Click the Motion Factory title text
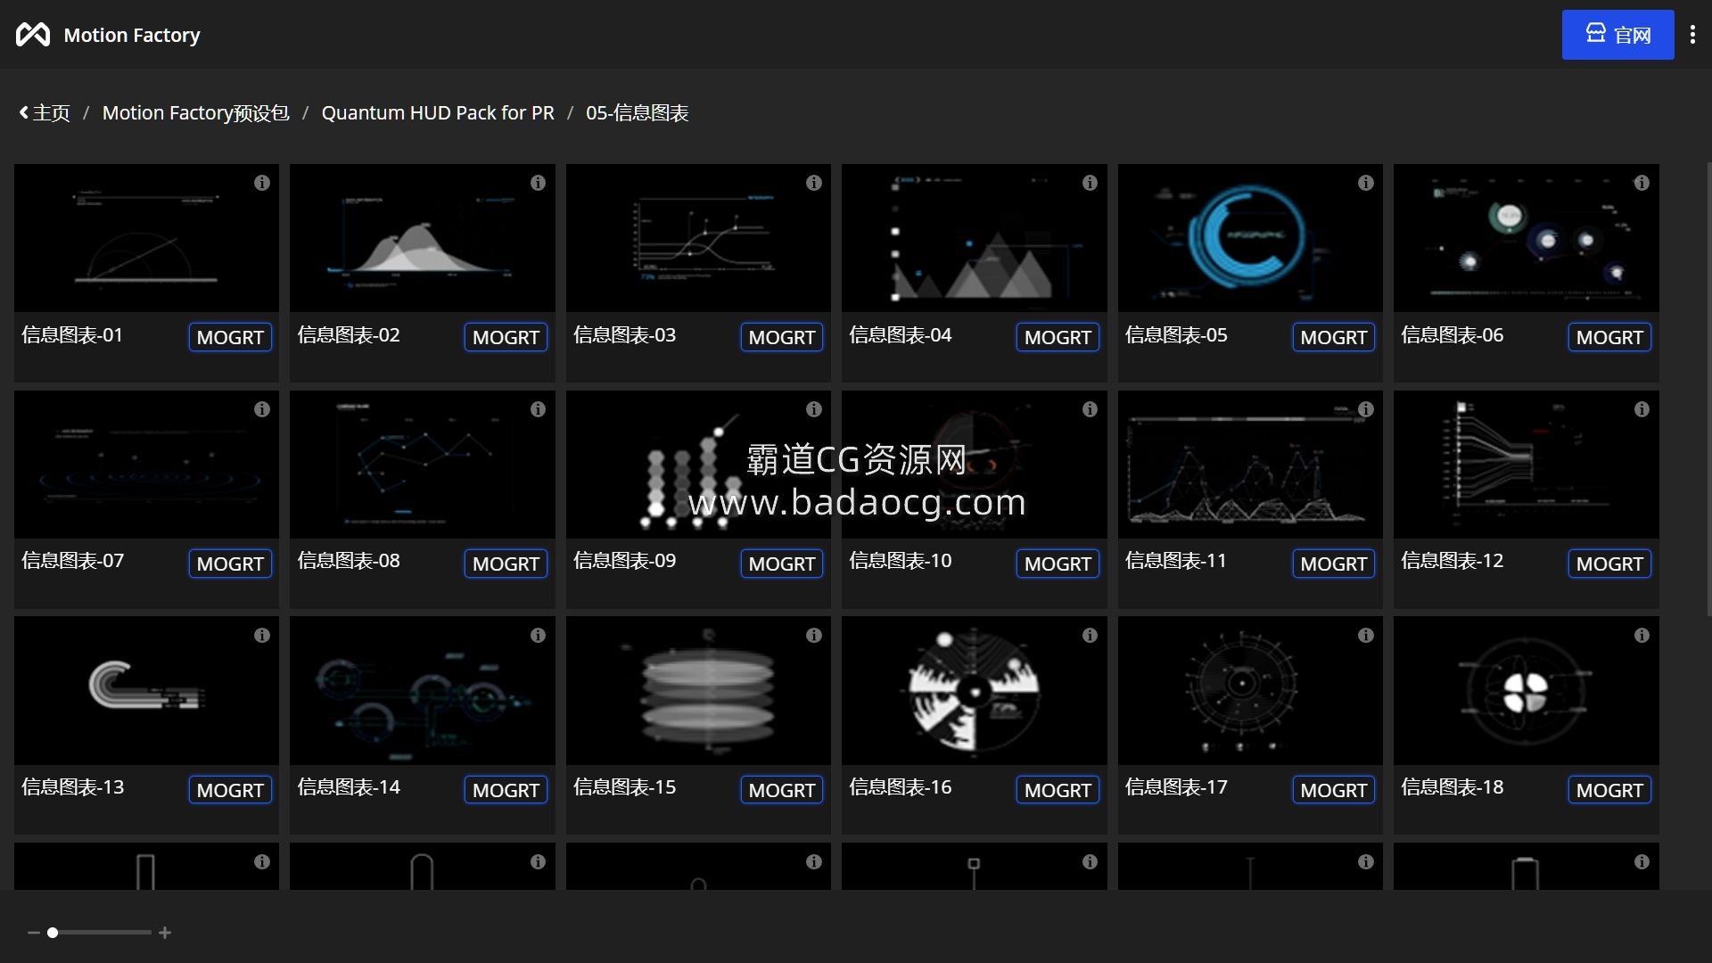Viewport: 1712px width, 963px height. pos(132,35)
